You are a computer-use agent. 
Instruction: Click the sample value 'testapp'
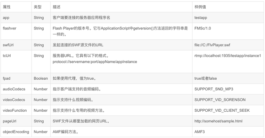pos(201,17)
